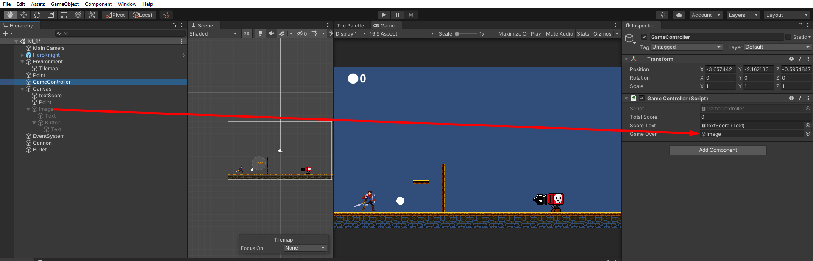Open 16:9 Aspect dropdown
This screenshot has height=261, width=813.
pos(402,33)
